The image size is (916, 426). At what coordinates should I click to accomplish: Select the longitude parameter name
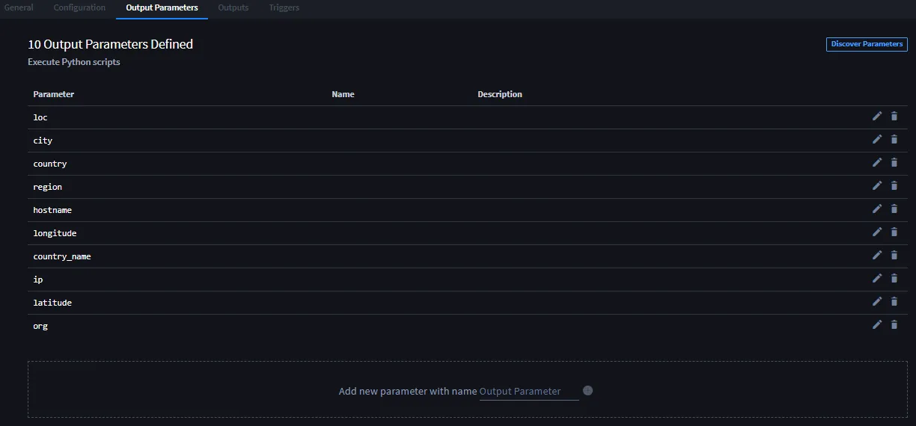click(55, 233)
